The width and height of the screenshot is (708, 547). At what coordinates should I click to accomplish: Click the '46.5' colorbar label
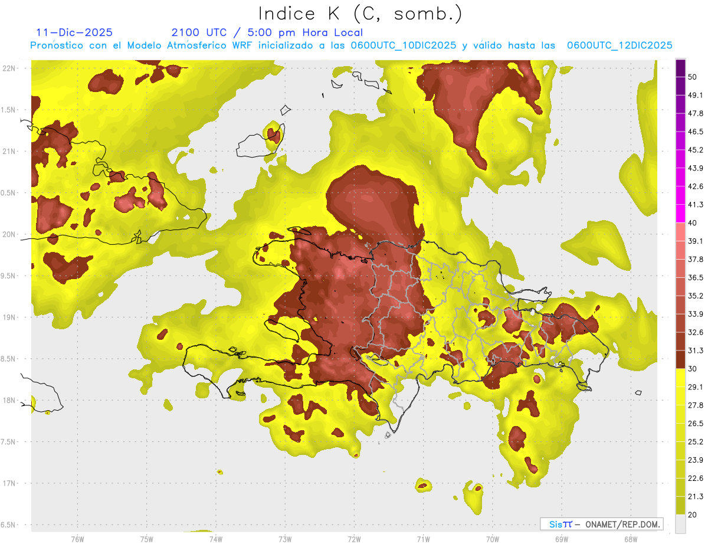point(696,132)
